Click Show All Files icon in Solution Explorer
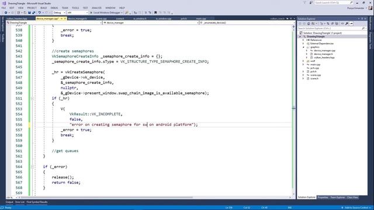The width and height of the screenshot is (374, 210). click(x=337, y=23)
